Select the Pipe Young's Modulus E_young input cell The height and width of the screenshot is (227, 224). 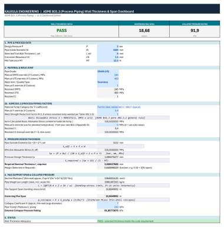tap(108, 207)
